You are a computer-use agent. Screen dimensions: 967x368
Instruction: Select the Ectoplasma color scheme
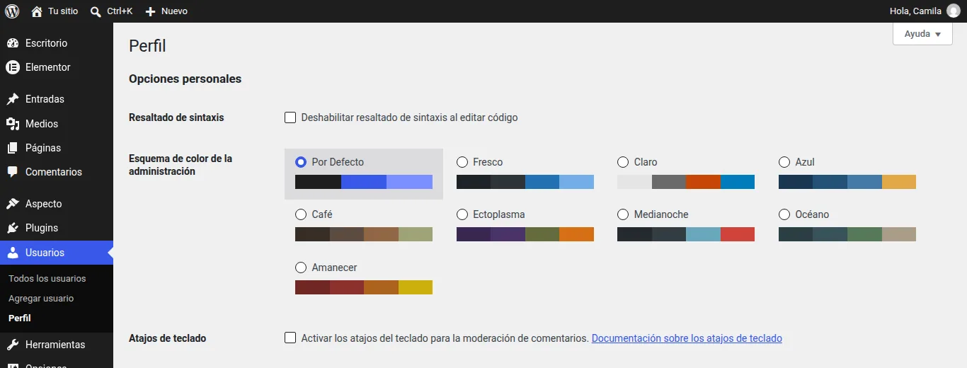point(462,214)
